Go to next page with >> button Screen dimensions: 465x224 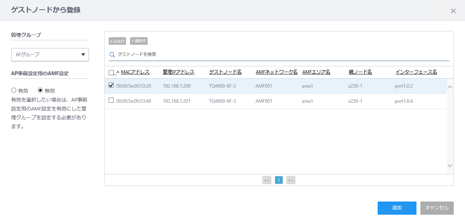pyautogui.click(x=291, y=180)
